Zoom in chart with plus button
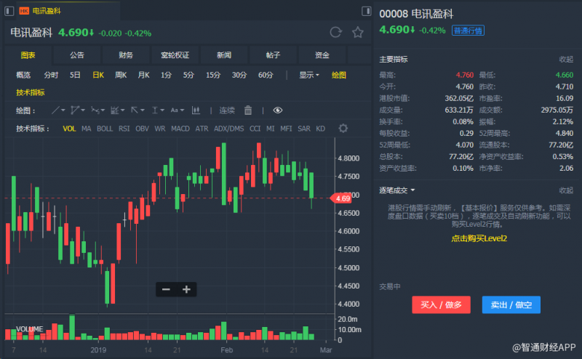This screenshot has height=359, width=582. (186, 289)
